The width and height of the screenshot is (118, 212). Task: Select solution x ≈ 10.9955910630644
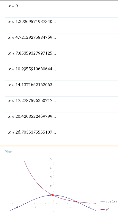point(61,73)
